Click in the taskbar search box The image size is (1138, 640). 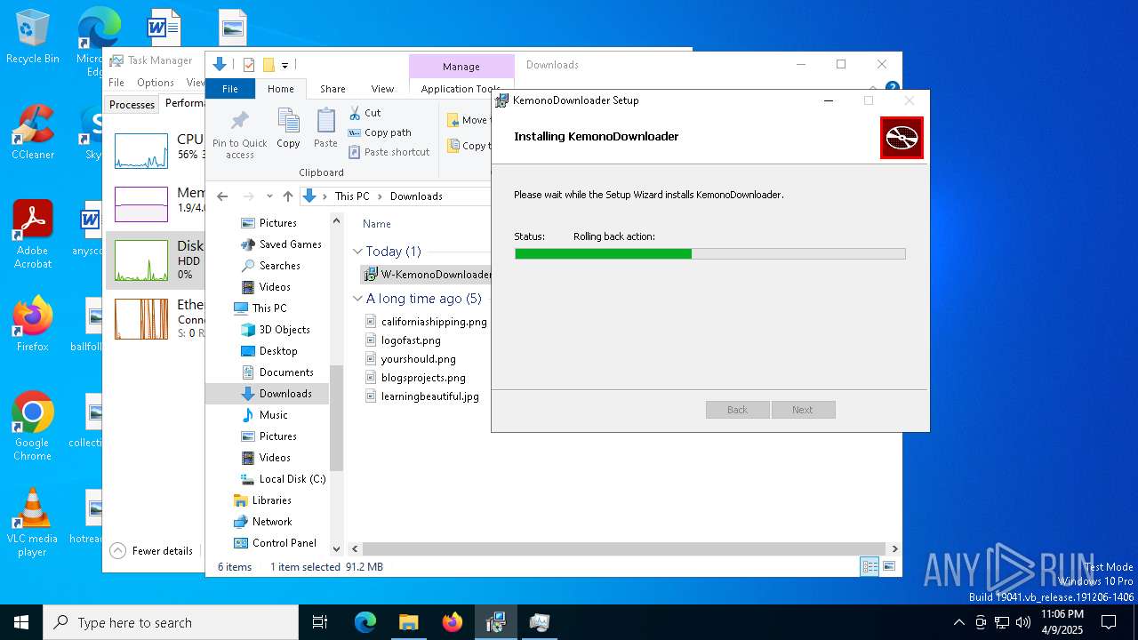click(x=171, y=622)
